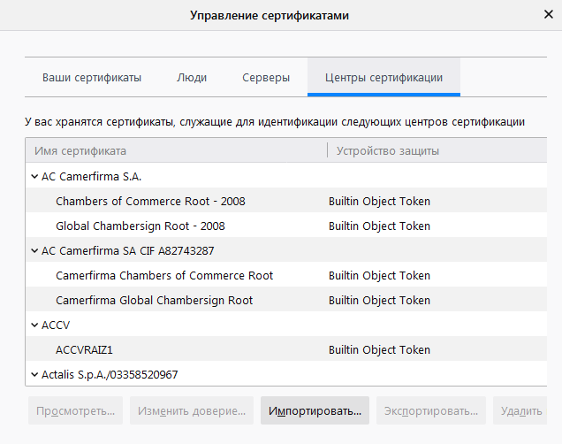
Task: Collapse the ACCV tree group
Action: pyautogui.click(x=34, y=325)
